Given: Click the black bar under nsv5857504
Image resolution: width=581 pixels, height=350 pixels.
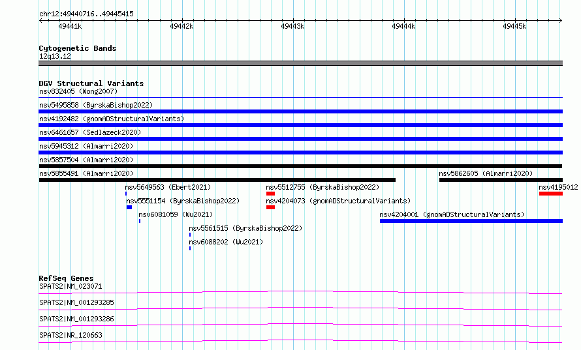Looking at the screenshot, I should click(300, 166).
